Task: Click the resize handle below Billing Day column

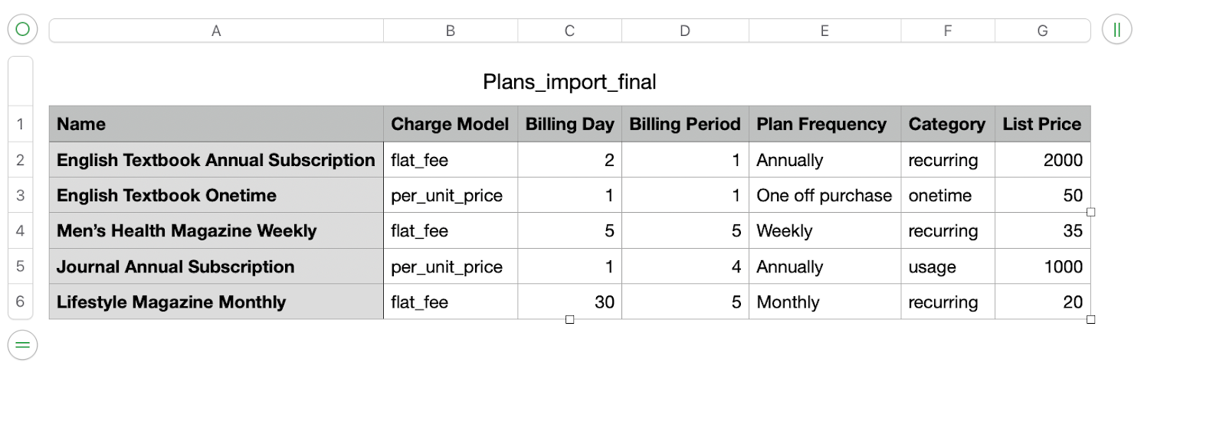Action: pos(569,319)
